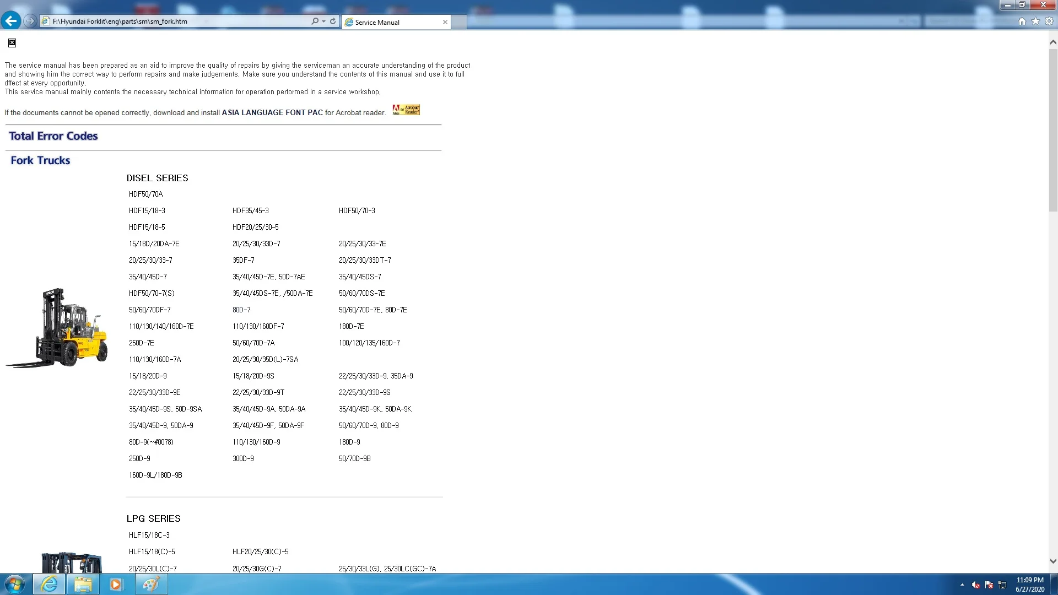Screen dimensions: 1058x595
Task: Open the HDF50/70-3 manual link
Action: click(x=357, y=210)
